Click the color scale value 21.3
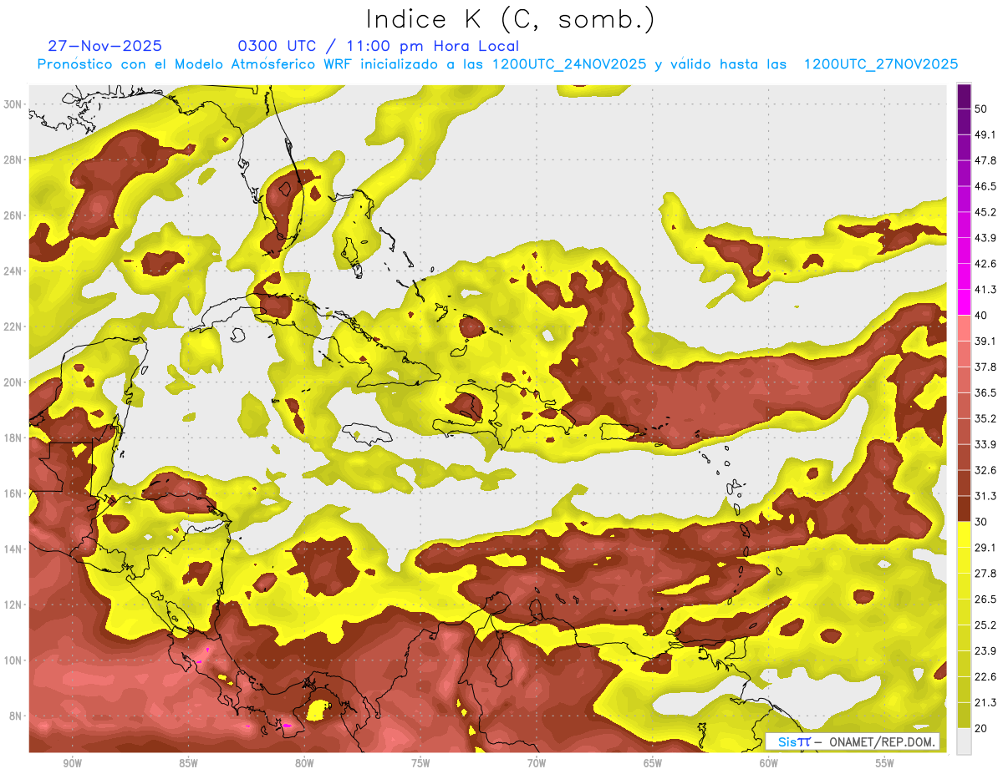The height and width of the screenshot is (774, 1003). (x=985, y=703)
